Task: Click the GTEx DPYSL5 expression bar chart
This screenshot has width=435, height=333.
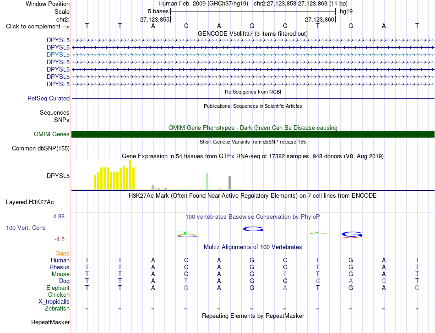Action: [x=158, y=175]
